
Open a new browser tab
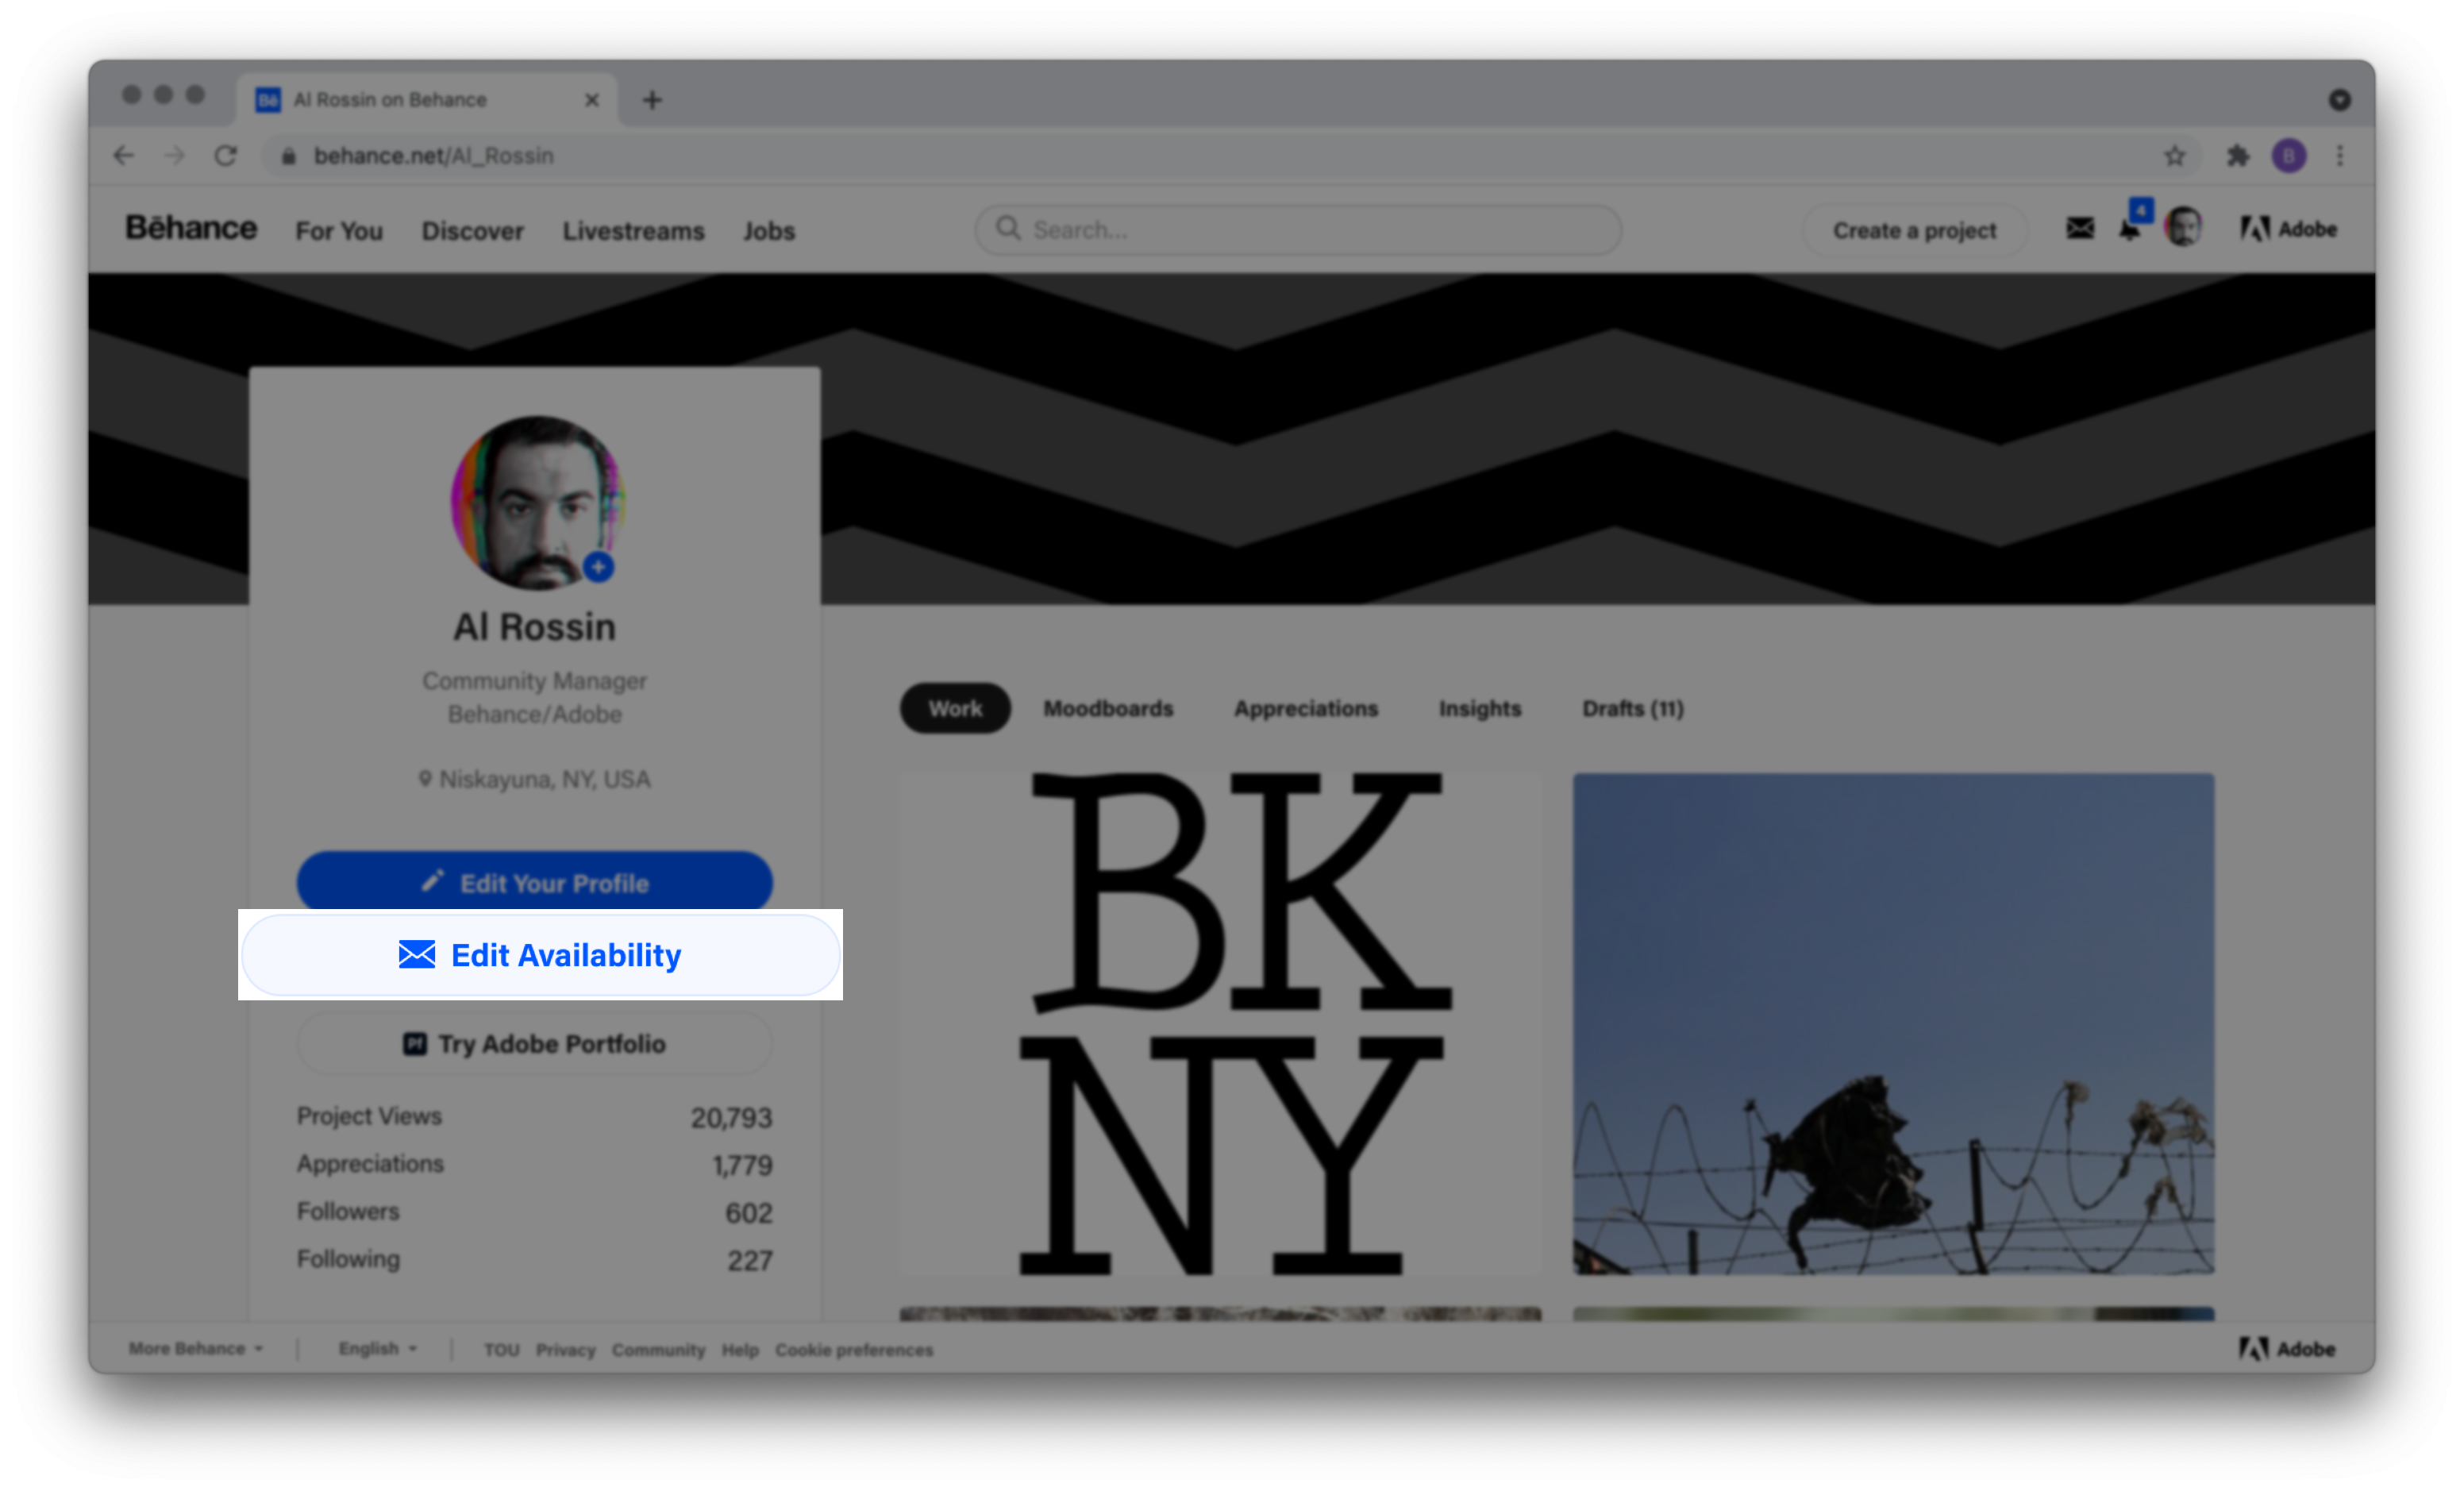click(x=652, y=100)
